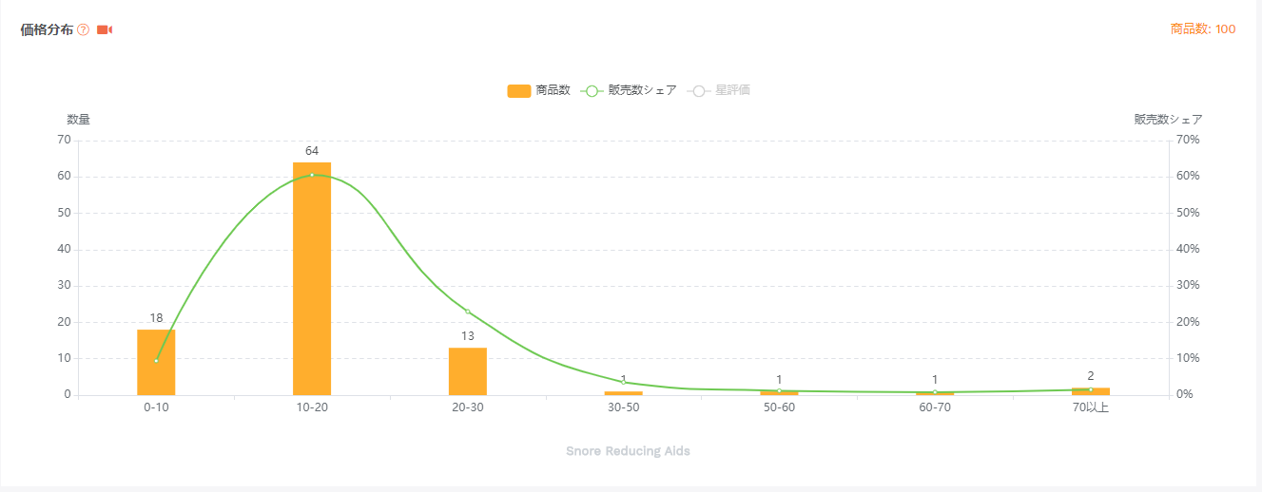Click the help question-mark icon beside 価格分布

click(83, 29)
